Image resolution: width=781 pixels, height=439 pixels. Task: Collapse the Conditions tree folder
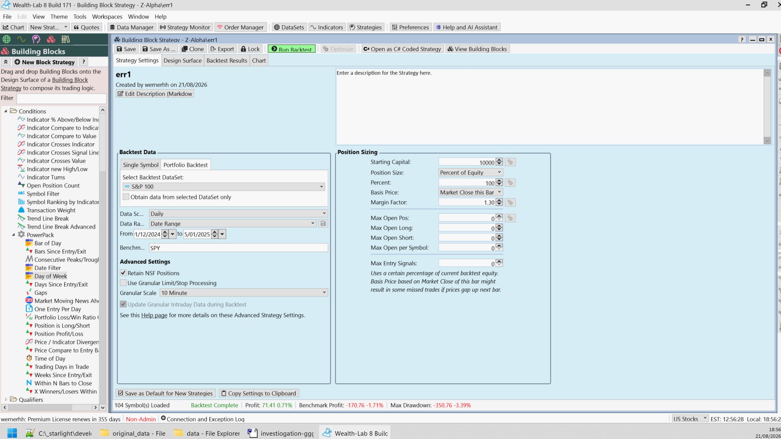[x=6, y=111]
